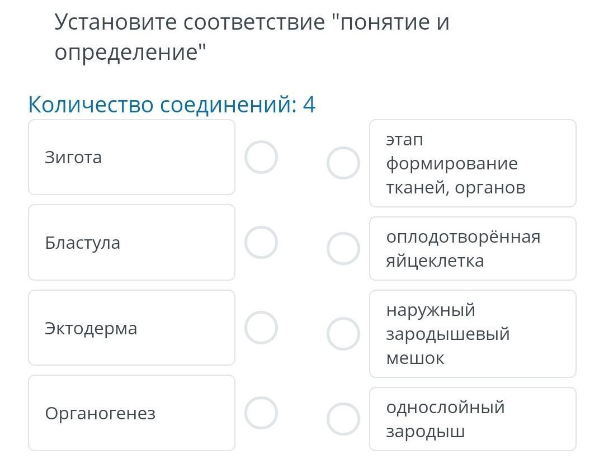Choose the однослойный зародыш definition card
604x473 pixels.
(473, 419)
